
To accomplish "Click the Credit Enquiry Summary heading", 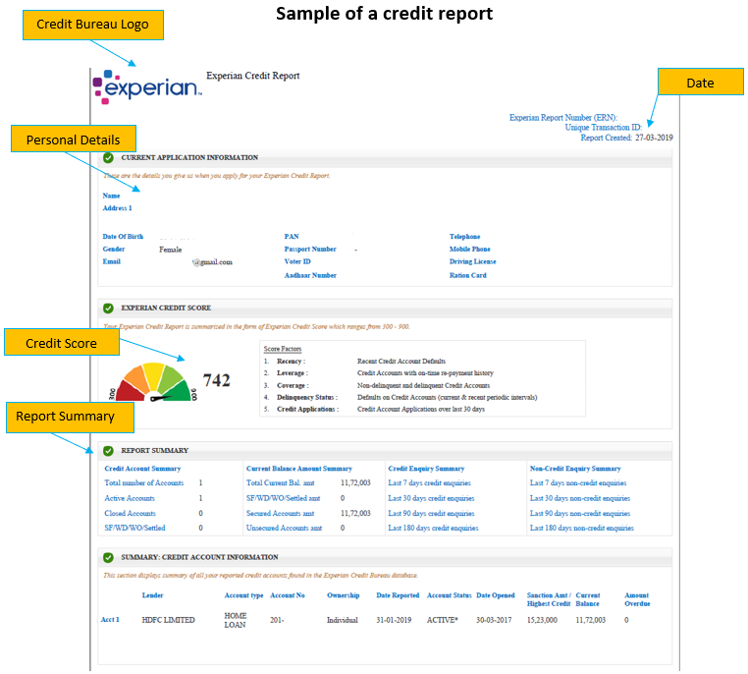I will pyautogui.click(x=426, y=469).
